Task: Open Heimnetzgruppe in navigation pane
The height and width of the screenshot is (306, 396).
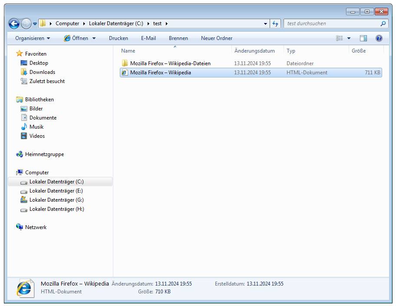Action: pos(44,154)
